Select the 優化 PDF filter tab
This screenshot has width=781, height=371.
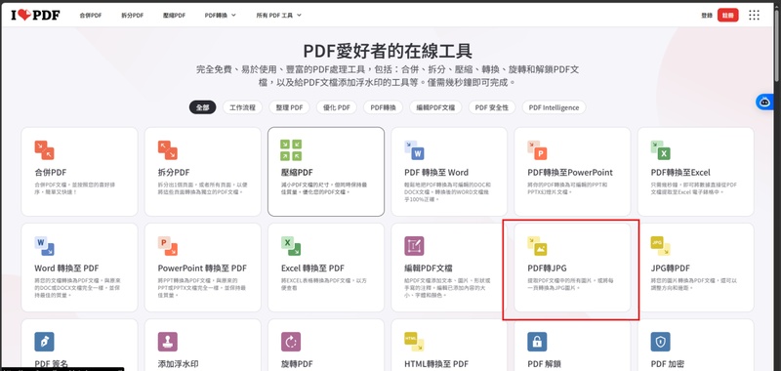(337, 107)
